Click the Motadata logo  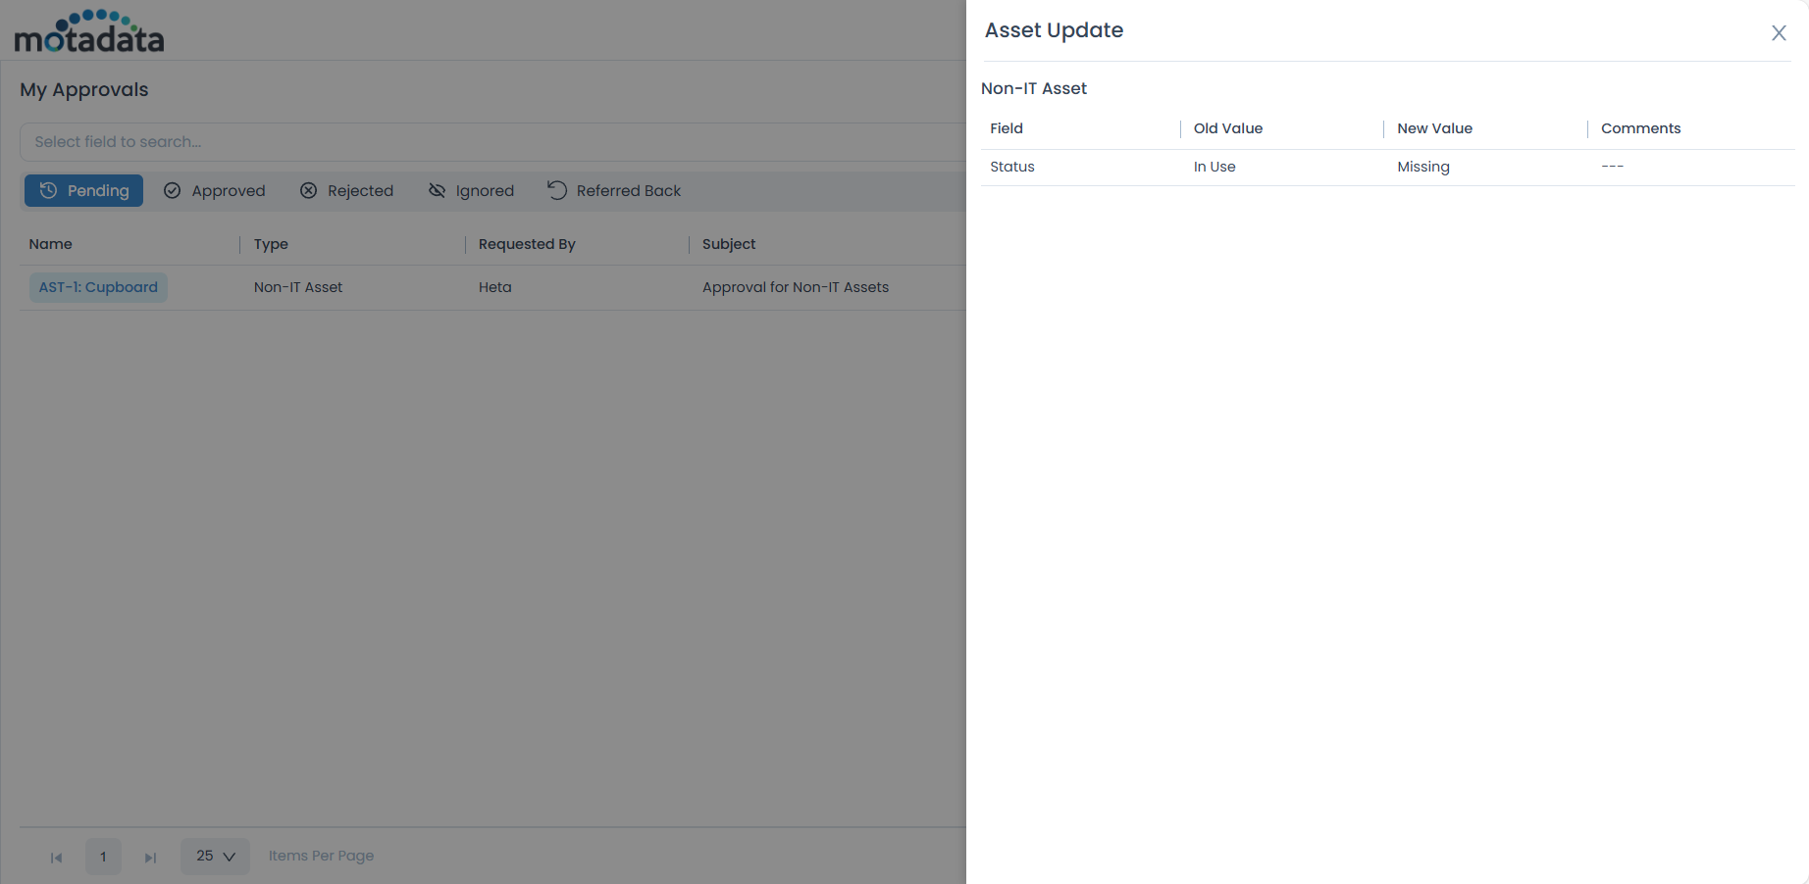tap(89, 31)
